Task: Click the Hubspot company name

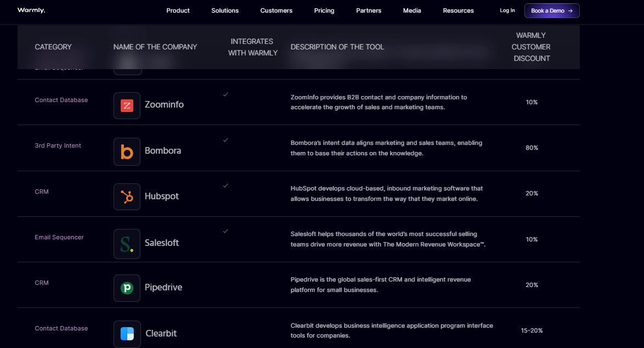Action: 162,197
